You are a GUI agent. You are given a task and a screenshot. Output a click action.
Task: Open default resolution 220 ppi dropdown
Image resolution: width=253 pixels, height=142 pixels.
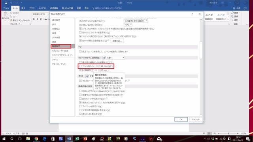[x=104, y=70]
